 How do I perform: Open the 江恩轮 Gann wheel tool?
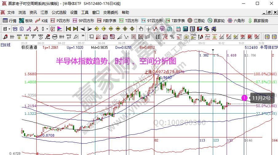[196, 21]
